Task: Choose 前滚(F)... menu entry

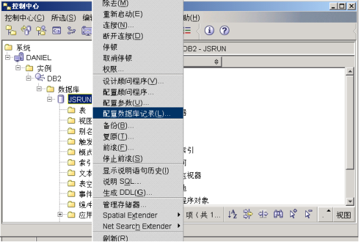Action: (138, 148)
